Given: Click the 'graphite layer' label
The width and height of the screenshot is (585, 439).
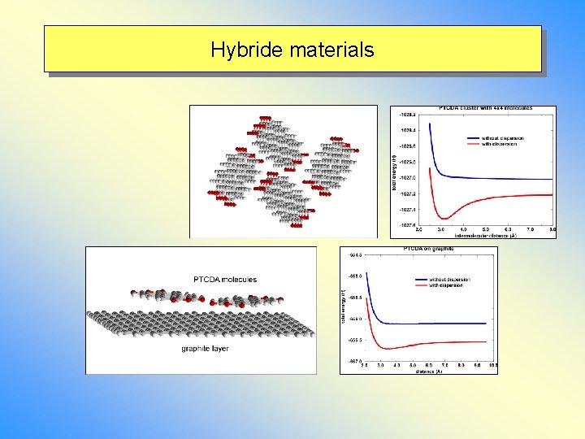Looking at the screenshot, I should coord(205,348).
